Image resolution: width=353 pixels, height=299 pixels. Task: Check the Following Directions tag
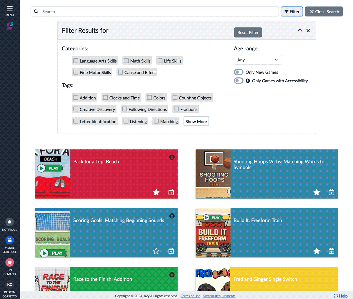[x=125, y=109]
